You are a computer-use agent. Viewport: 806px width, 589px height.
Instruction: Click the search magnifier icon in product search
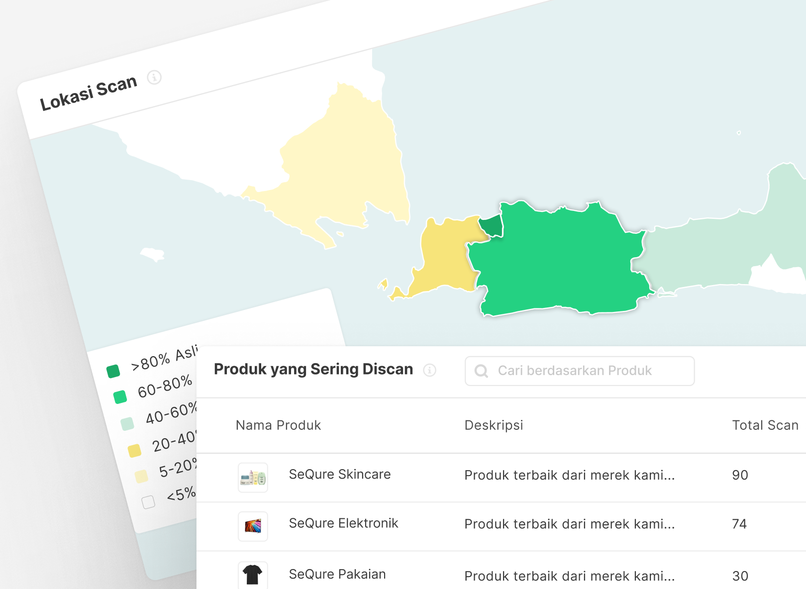click(481, 371)
